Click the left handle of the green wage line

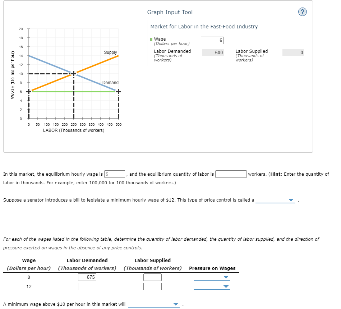click(28, 92)
